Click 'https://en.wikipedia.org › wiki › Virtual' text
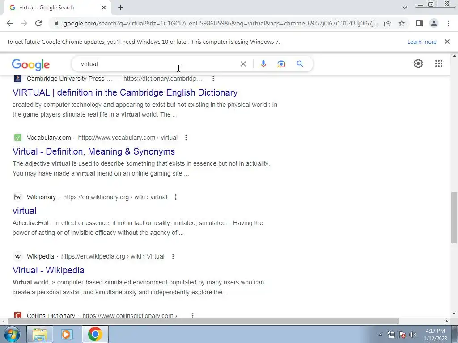 click(x=113, y=256)
